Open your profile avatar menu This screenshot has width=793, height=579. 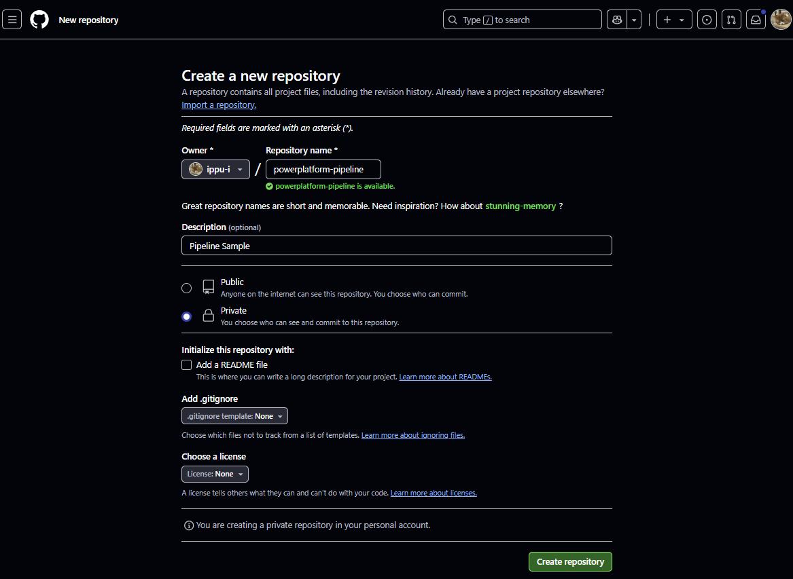(x=781, y=19)
